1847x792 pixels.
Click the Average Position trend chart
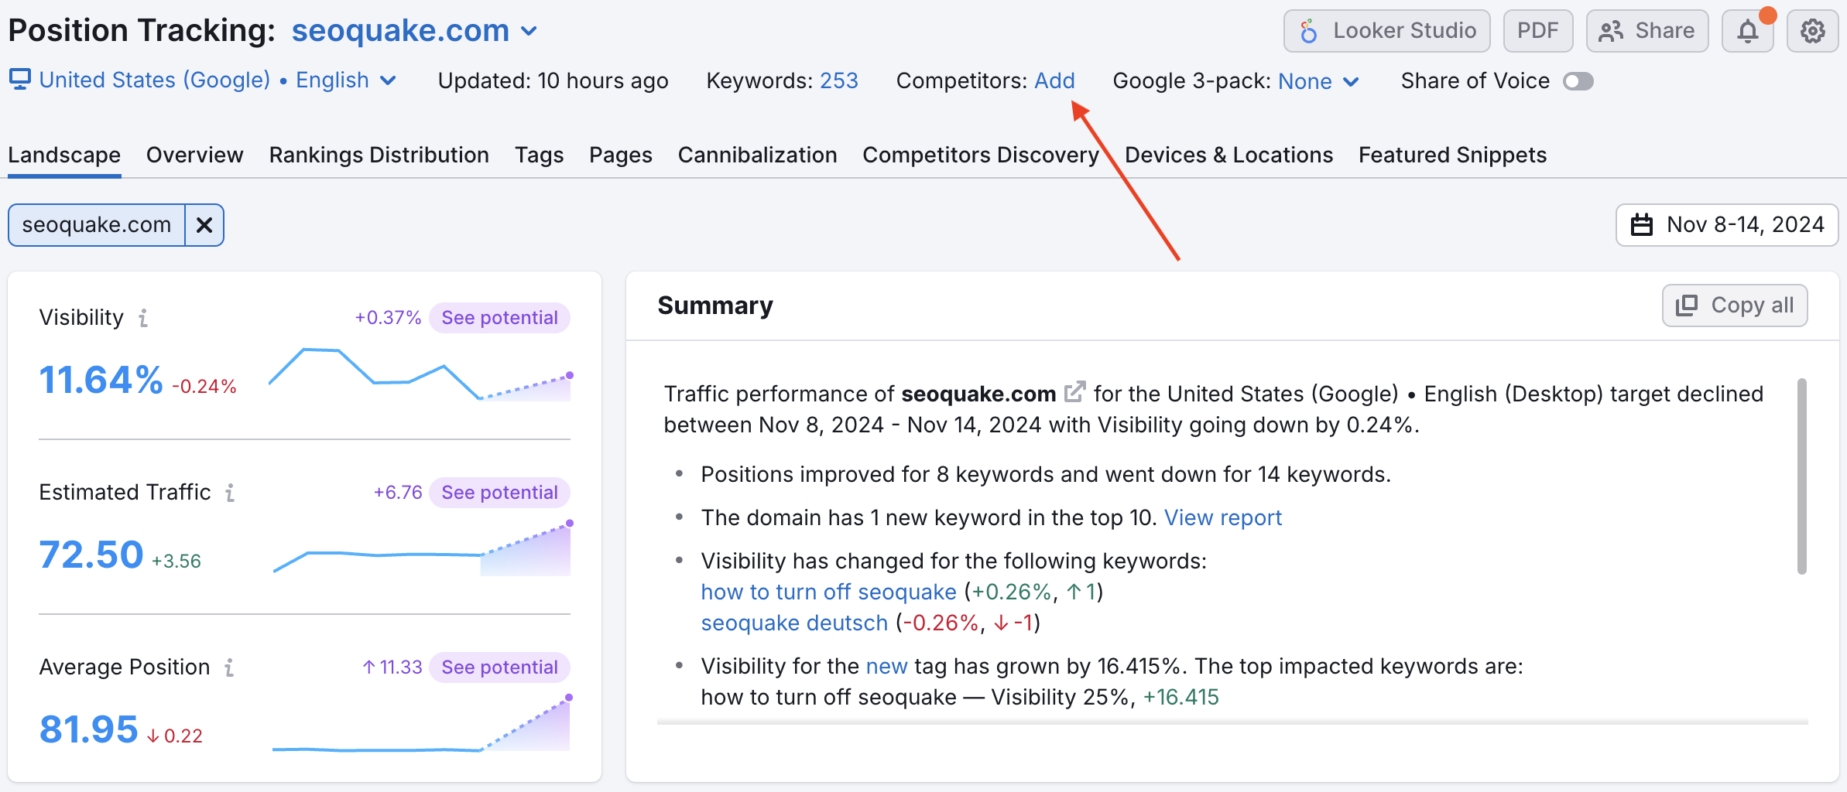pos(422,724)
